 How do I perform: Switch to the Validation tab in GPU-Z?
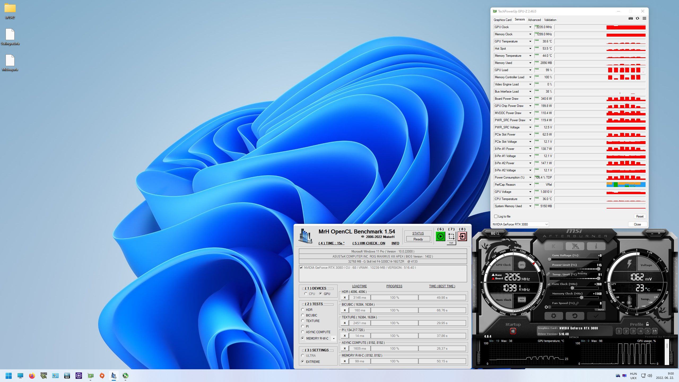pos(550,20)
